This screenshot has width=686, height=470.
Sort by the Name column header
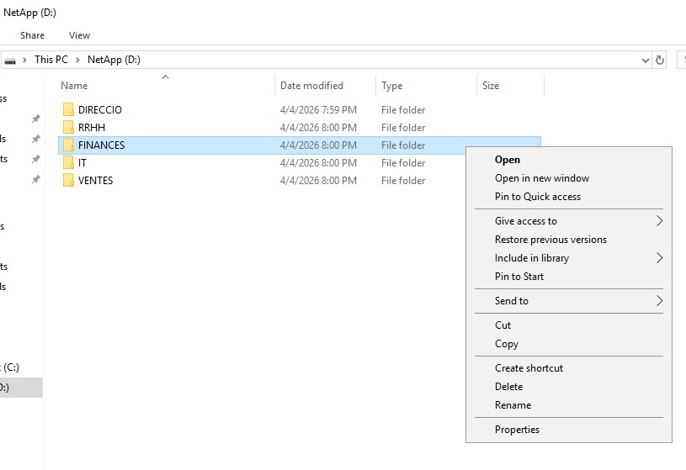[74, 86]
